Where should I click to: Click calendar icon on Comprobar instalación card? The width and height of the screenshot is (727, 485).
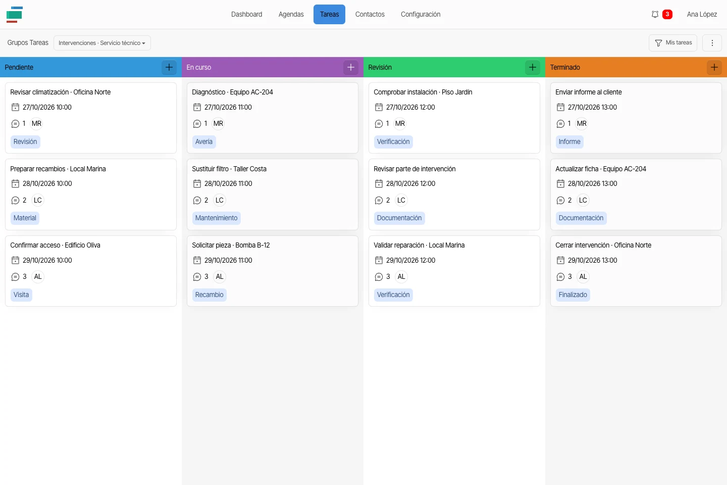click(379, 107)
